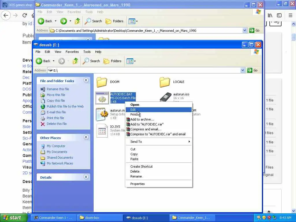Open the E:\ address bar dropdown
The image size is (296, 222).
(x=243, y=71)
